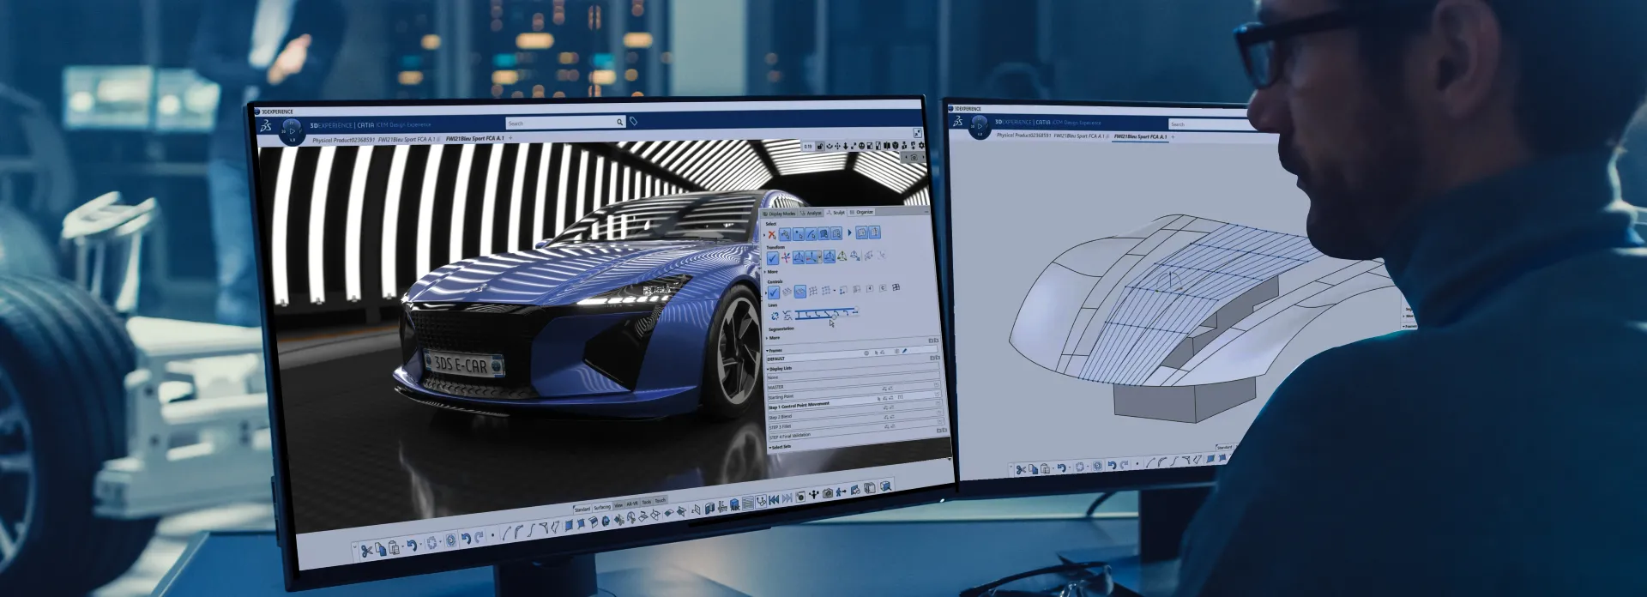Select the Step 2 Blend list entry
The image size is (1647, 597).
(779, 417)
